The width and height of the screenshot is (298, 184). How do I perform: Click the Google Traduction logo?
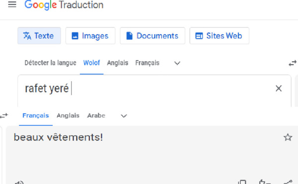[x=64, y=5]
